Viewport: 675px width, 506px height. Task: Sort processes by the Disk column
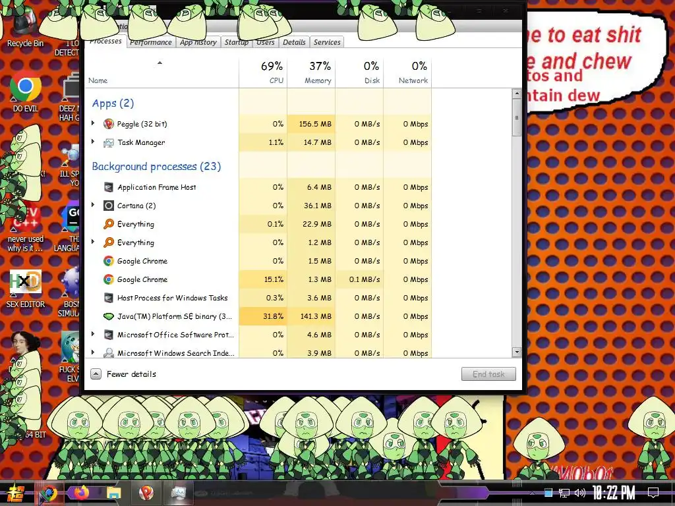[x=359, y=73]
